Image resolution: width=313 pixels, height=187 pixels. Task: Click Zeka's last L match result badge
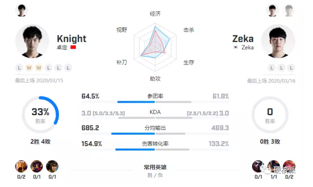pos(291,68)
